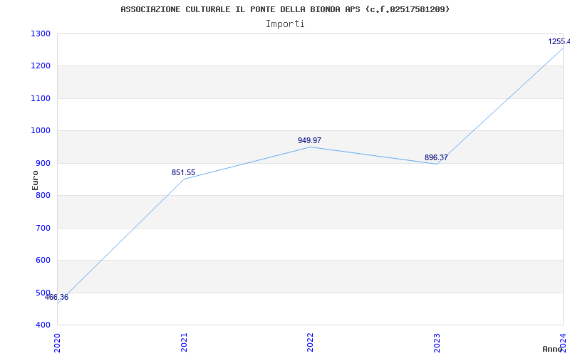The width and height of the screenshot is (570, 356).
Task: Click the 400 y-axis tick label
Action: 43,325
